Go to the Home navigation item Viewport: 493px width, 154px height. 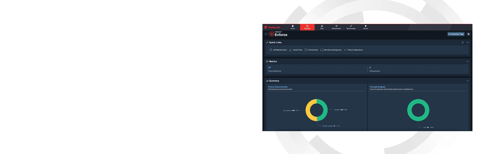(293, 27)
